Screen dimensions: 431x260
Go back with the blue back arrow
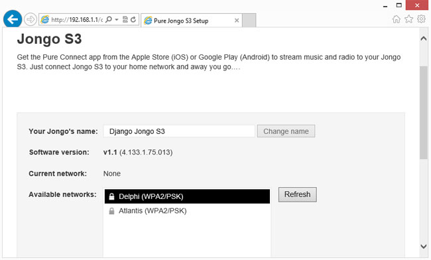coord(13,19)
